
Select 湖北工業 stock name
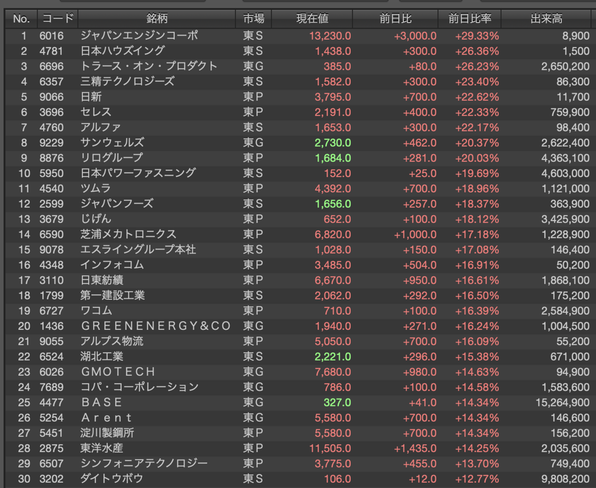point(101,357)
